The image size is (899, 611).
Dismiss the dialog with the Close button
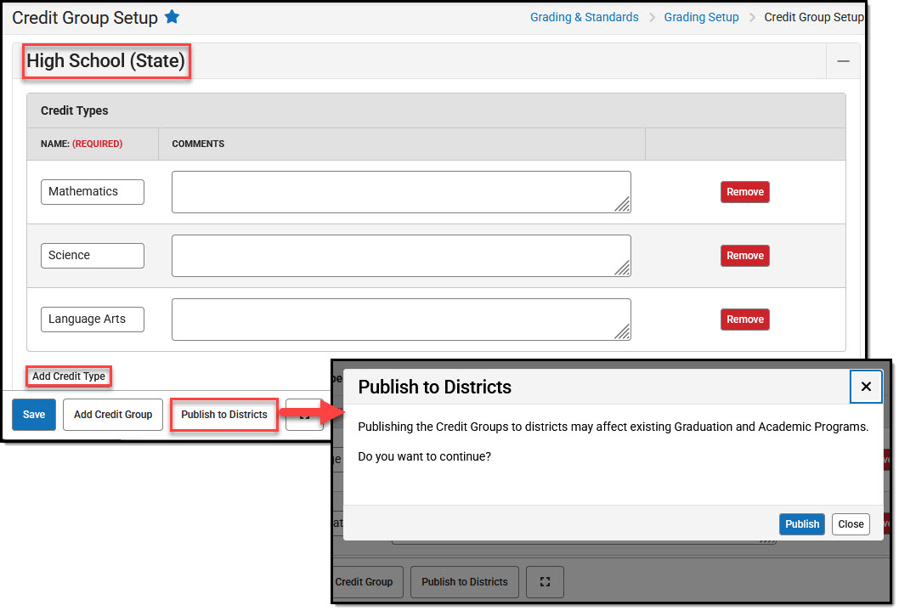[x=850, y=524]
